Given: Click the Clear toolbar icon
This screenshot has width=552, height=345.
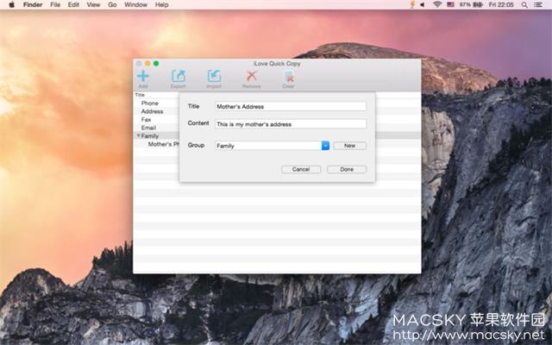Looking at the screenshot, I should [289, 77].
